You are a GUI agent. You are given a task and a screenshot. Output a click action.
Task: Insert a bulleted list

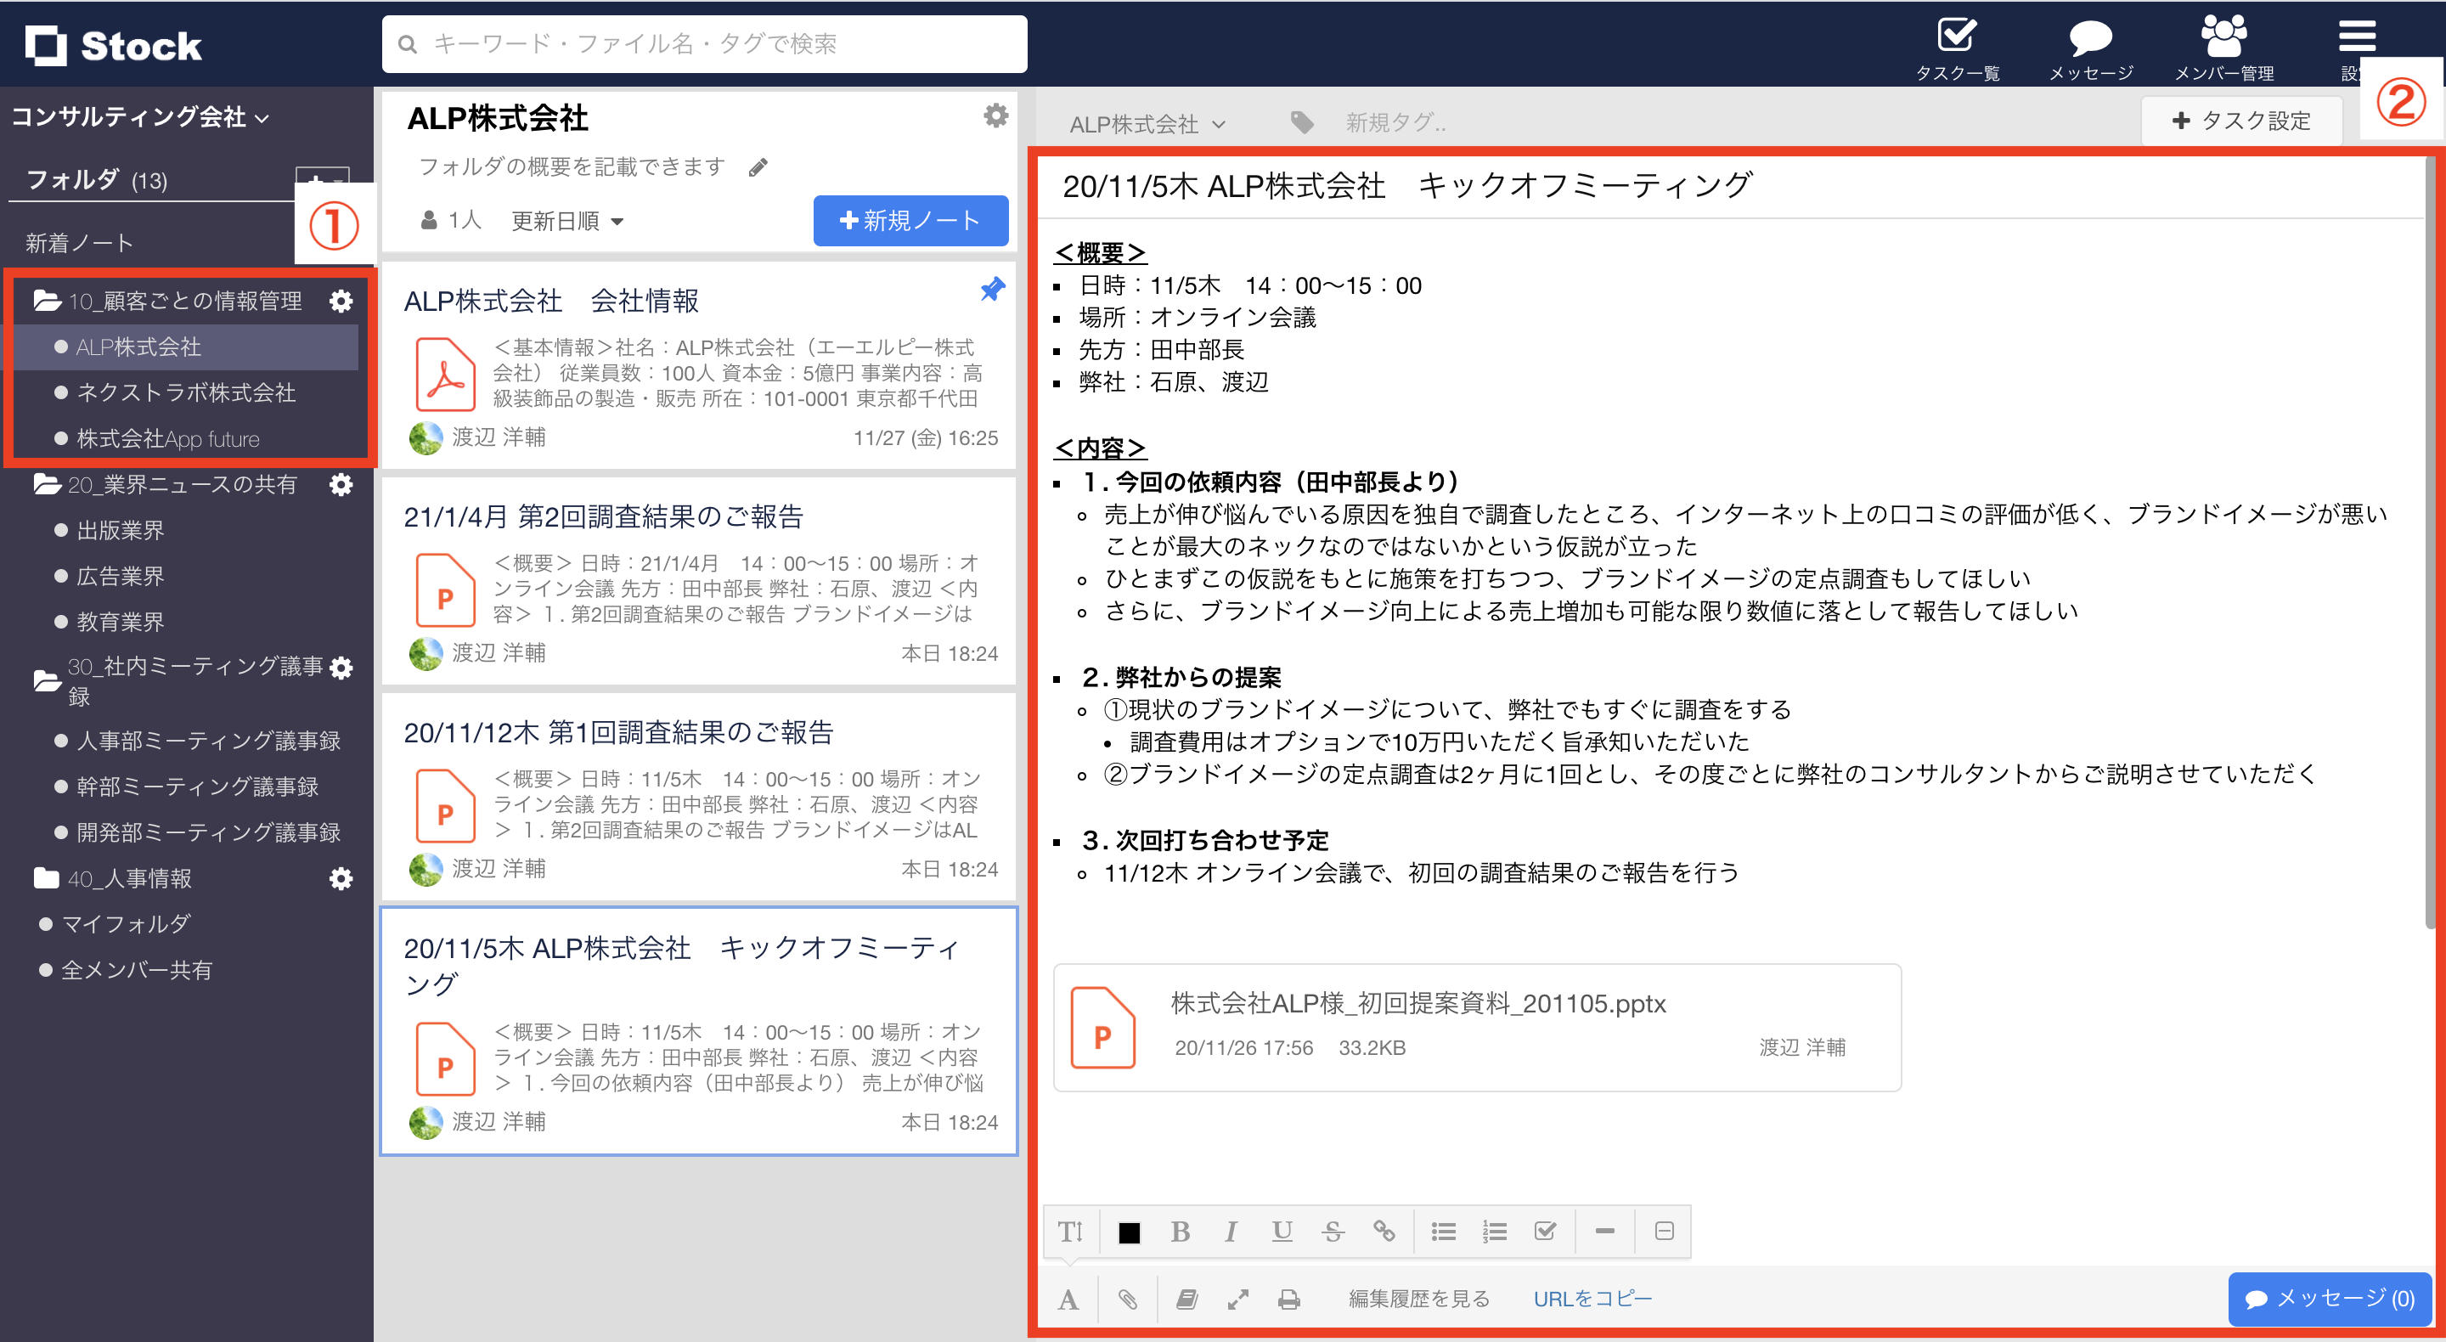tap(1443, 1232)
